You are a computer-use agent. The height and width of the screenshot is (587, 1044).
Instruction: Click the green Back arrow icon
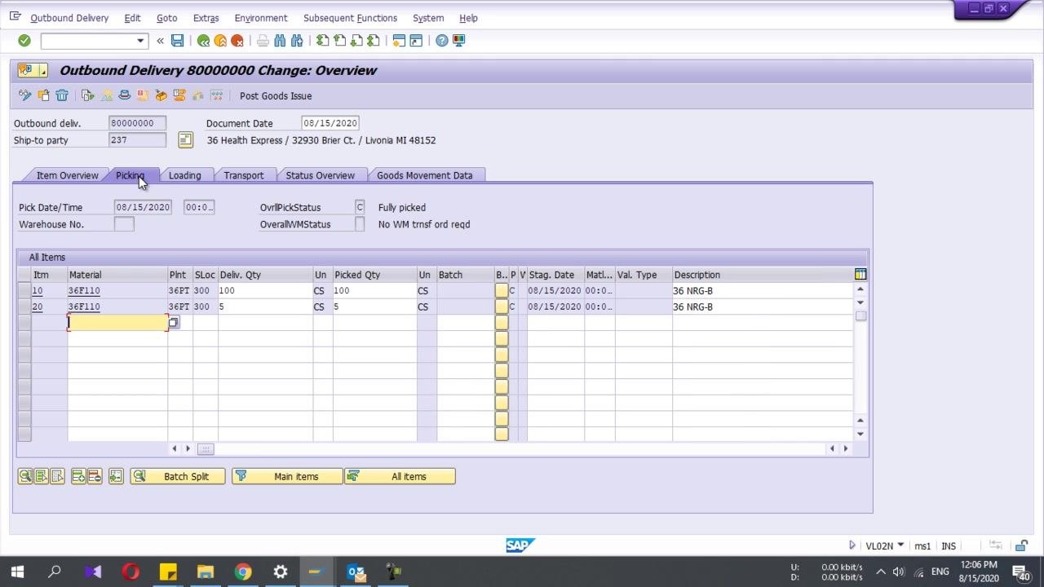(203, 41)
